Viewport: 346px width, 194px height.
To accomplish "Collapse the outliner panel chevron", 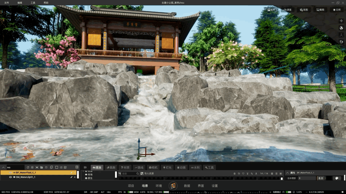I will pyautogui.click(x=3, y=167).
